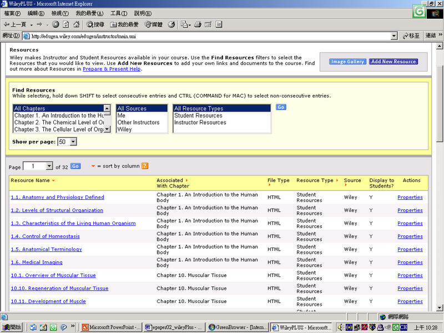Select Instructor Resources in resource types list
Image resolution: width=444 pixels, height=333 pixels.
pyautogui.click(x=221, y=122)
